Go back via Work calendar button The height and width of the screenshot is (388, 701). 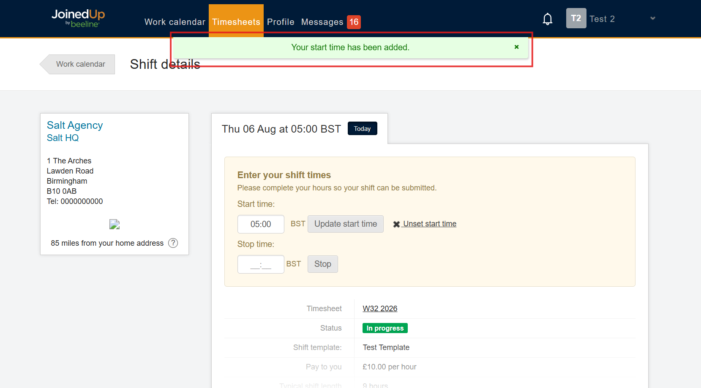tap(77, 64)
